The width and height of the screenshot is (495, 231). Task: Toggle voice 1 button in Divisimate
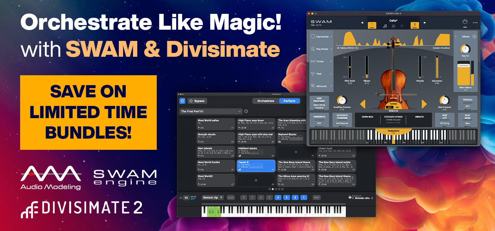tap(304, 198)
